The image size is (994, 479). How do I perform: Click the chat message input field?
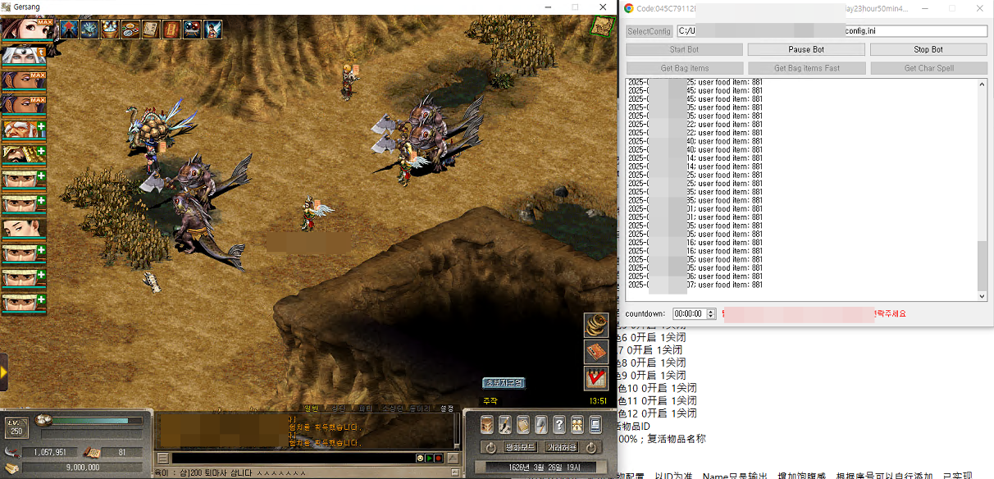[x=293, y=458]
